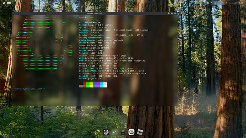The image size is (246, 138).
Task: Click the green window button on terminal
Action: (172, 14)
